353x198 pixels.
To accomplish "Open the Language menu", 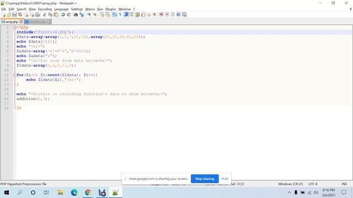I will (x=61, y=9).
